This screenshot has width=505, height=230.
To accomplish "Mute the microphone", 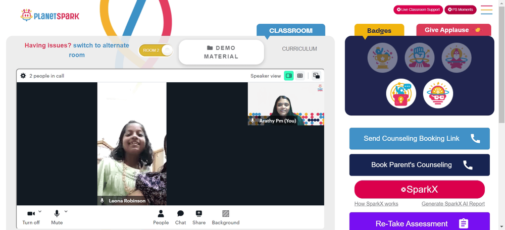I will (x=57, y=217).
